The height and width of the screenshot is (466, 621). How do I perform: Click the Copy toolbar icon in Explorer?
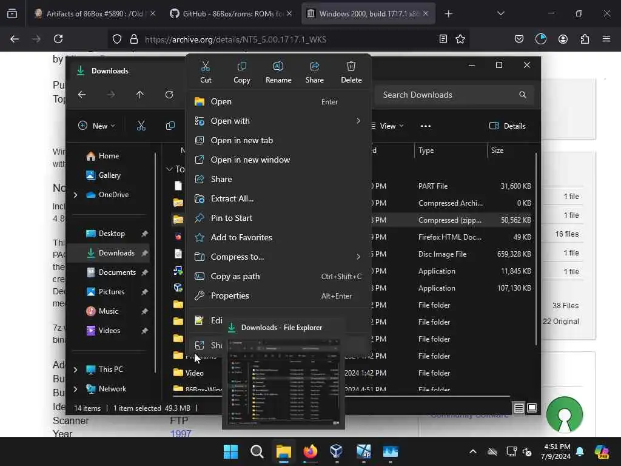(170, 126)
